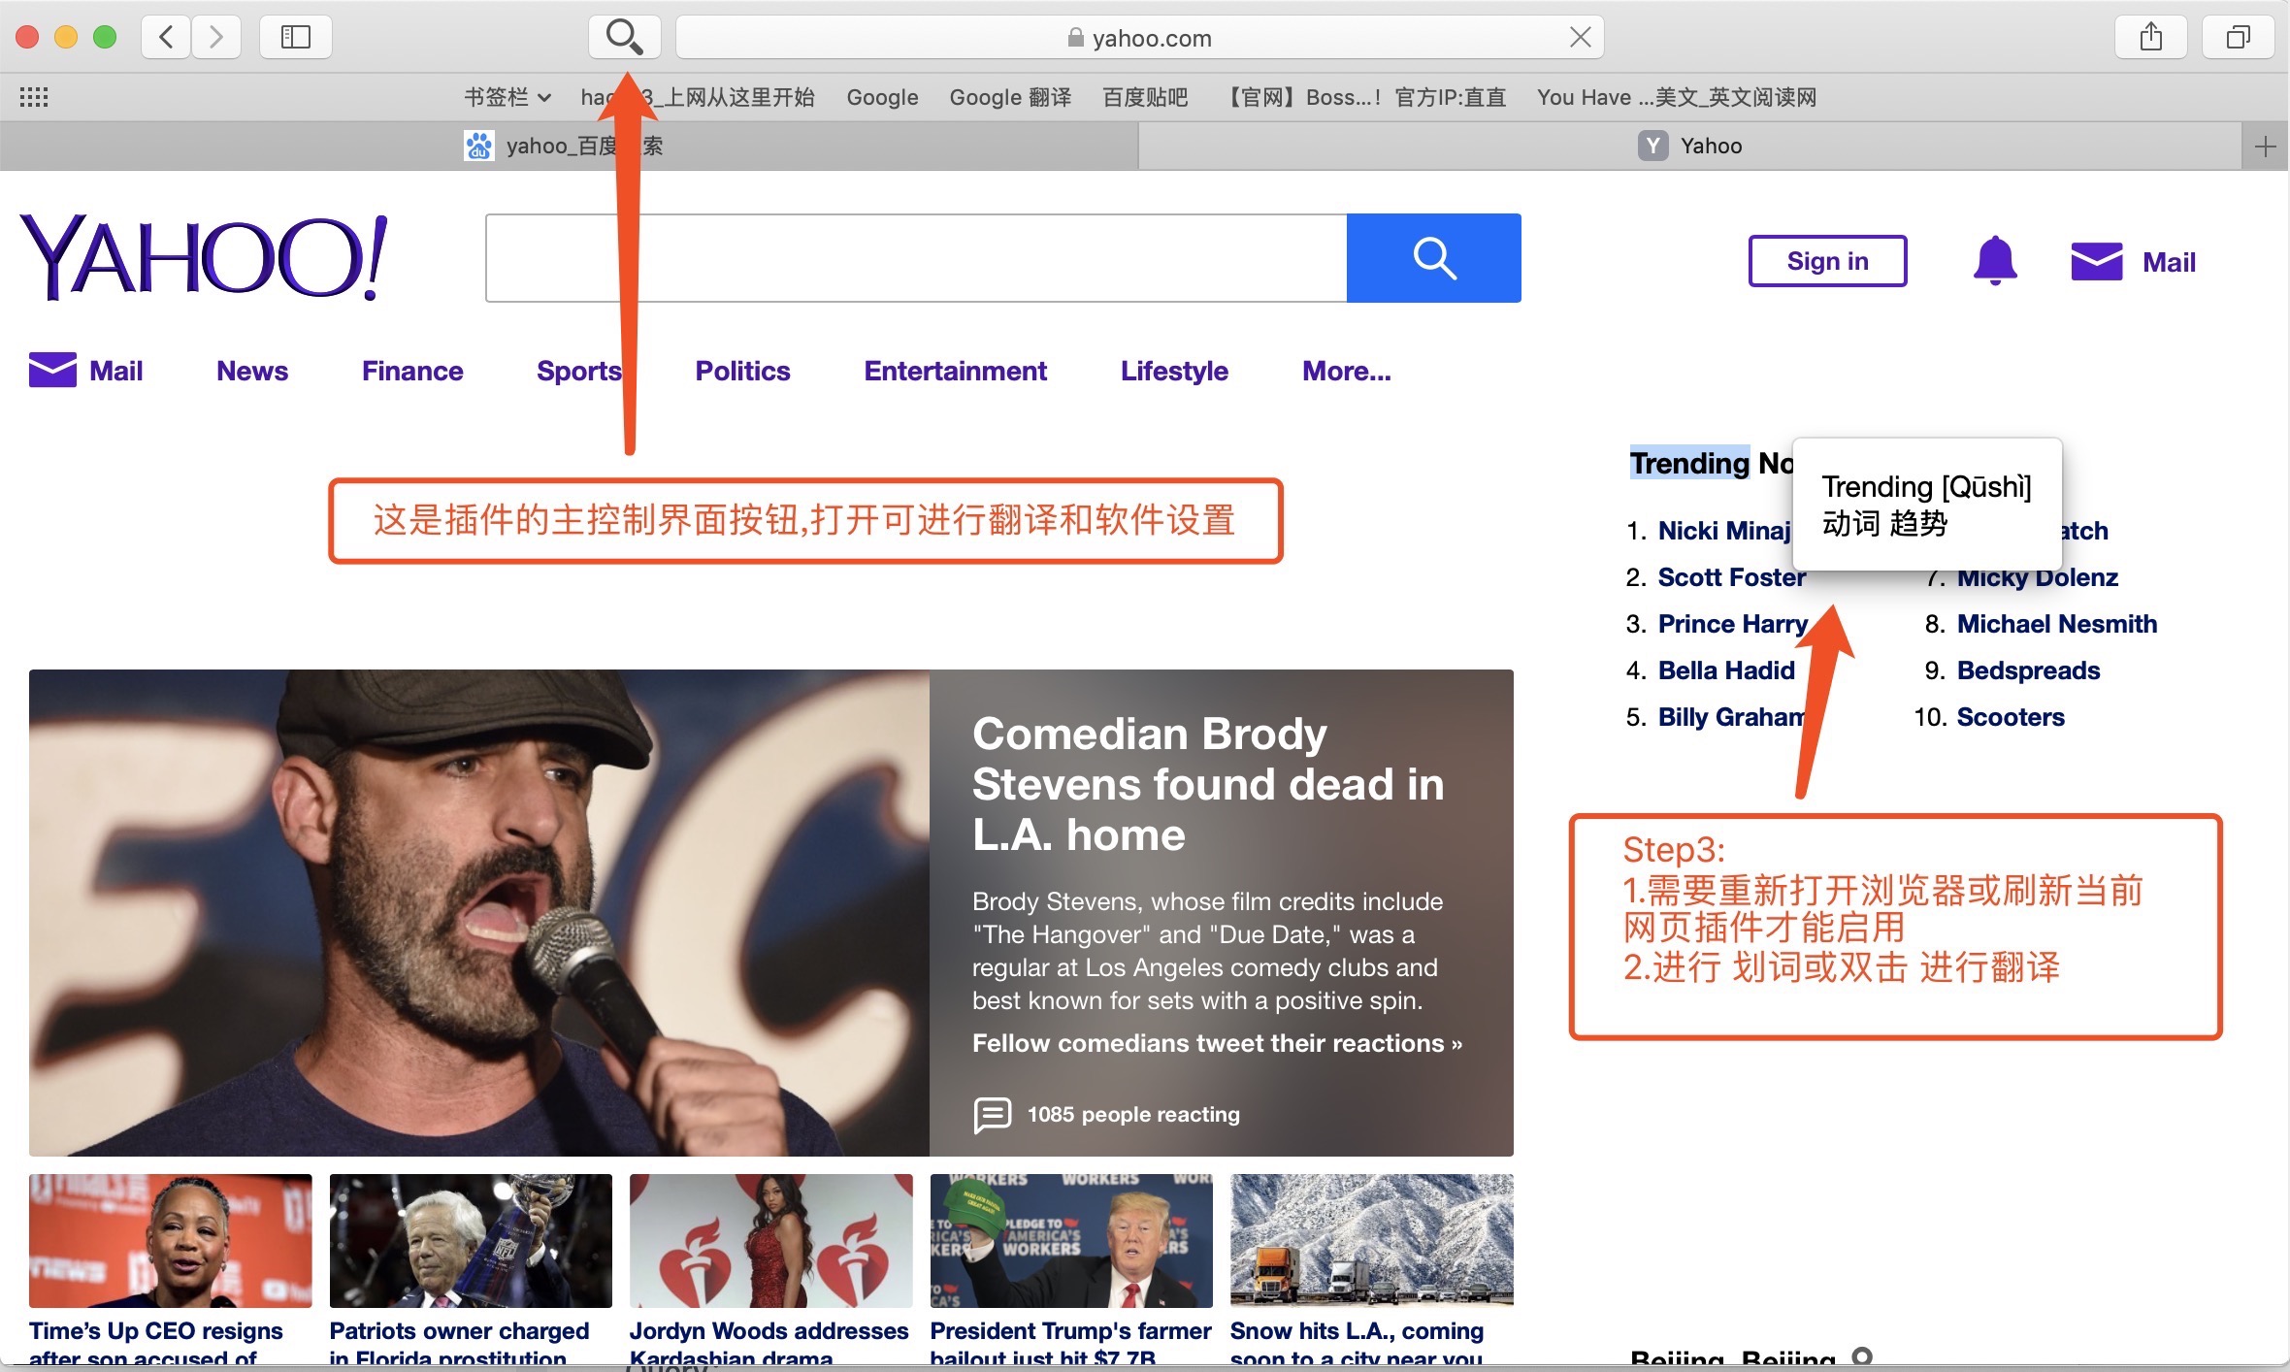The width and height of the screenshot is (2290, 1372).
Task: Open the Google 翻译 bookmark
Action: click(1010, 97)
